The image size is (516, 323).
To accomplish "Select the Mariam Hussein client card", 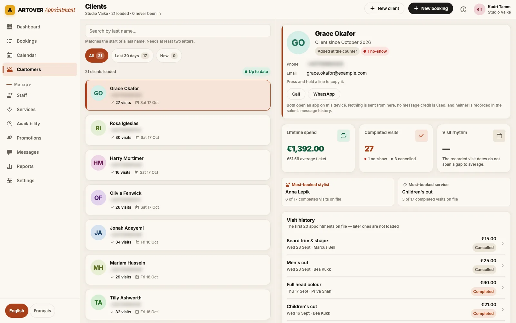I will click(178, 270).
